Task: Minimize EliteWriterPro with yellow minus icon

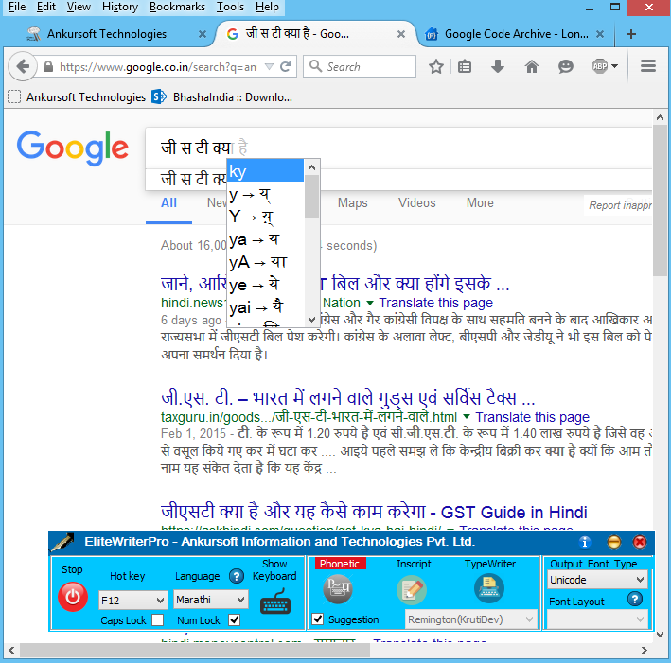Action: tap(613, 542)
